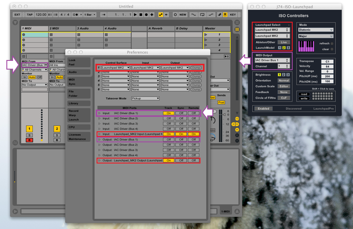This screenshot has width=353, height=229.
Task: Toggle Track for Output IAC Driver (Bus 1)
Action: (169, 139)
